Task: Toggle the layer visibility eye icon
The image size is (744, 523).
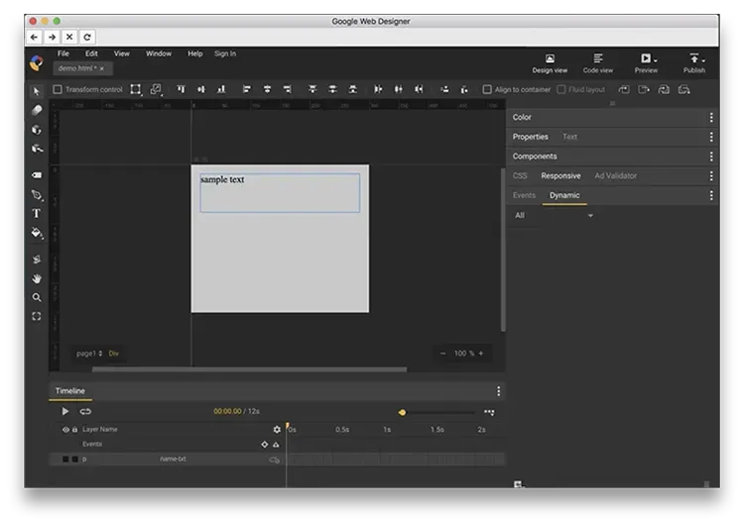Action: [66, 430]
